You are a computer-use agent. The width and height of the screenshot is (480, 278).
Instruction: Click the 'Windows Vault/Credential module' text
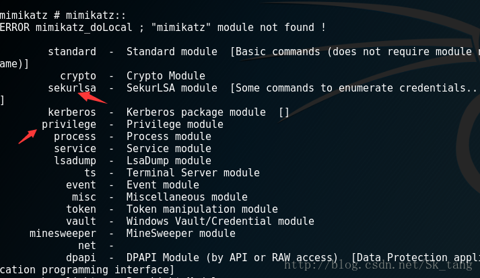tap(220, 221)
